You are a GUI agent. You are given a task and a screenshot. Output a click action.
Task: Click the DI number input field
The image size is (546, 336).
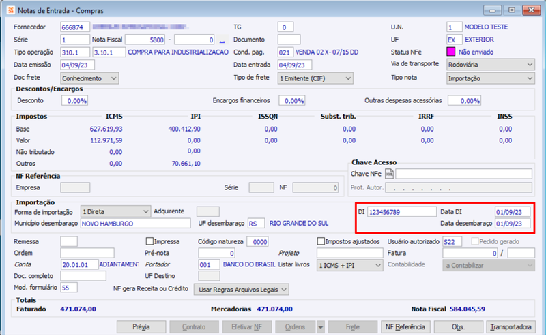tap(401, 212)
